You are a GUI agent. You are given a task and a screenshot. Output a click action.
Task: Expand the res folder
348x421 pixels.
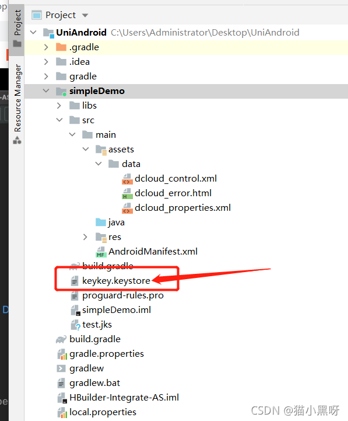pos(85,237)
